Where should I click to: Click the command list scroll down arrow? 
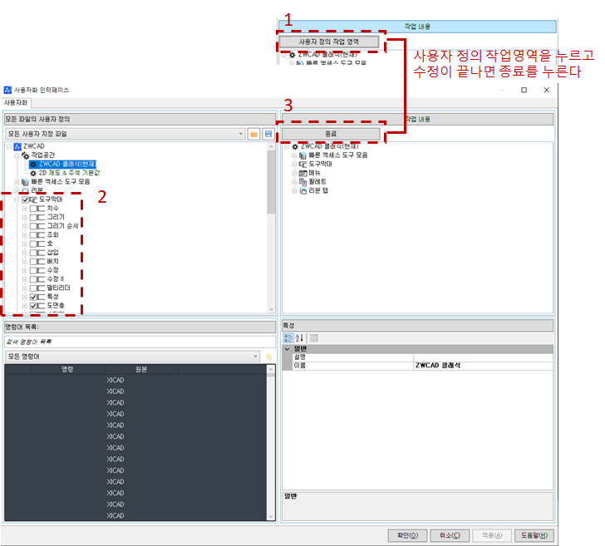click(271, 516)
